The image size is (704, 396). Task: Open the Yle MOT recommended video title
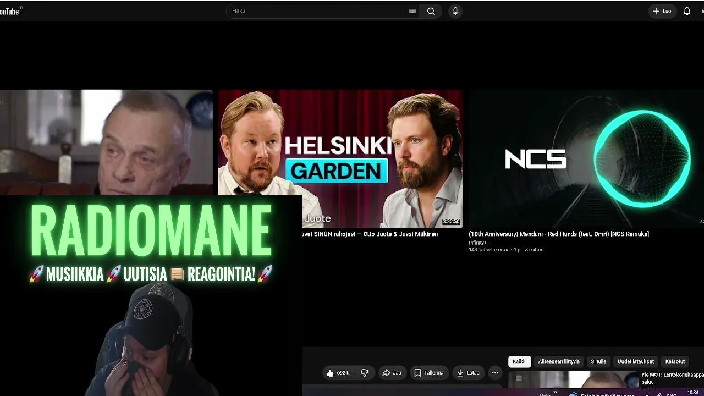[x=673, y=378]
